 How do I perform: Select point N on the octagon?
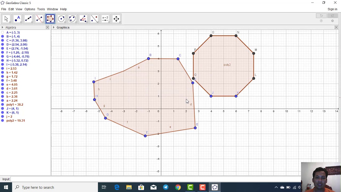[236, 36]
